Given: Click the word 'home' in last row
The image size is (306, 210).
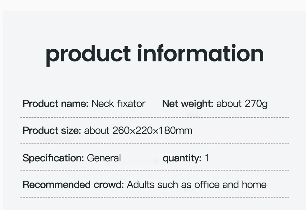Looking at the screenshot, I should pyautogui.click(x=254, y=184).
